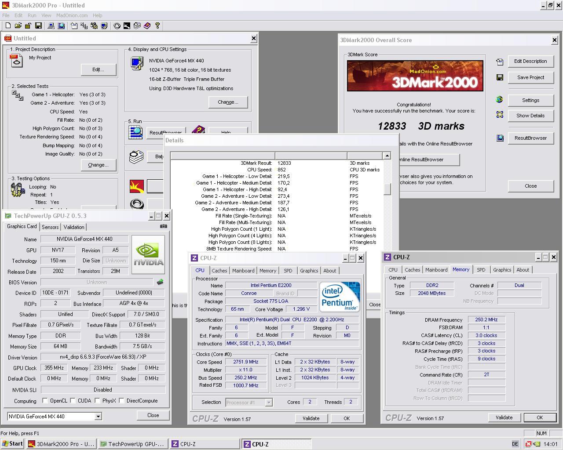The width and height of the screenshot is (563, 450).
Task: Click the purple help book toolbar icon
Action: coord(147,26)
